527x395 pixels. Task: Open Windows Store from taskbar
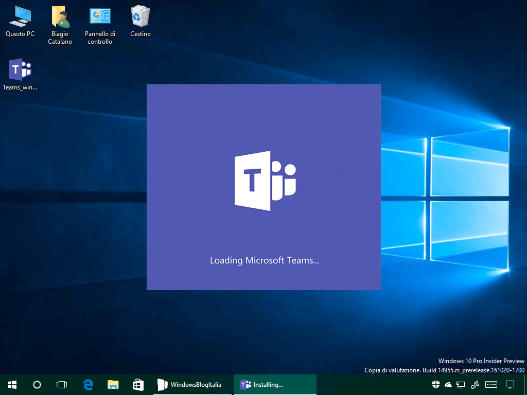pos(138,385)
